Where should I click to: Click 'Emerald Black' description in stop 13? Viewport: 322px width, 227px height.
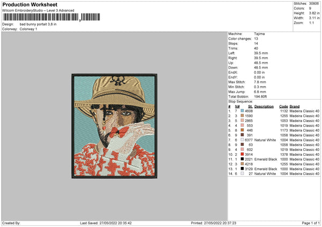[x=266, y=169]
